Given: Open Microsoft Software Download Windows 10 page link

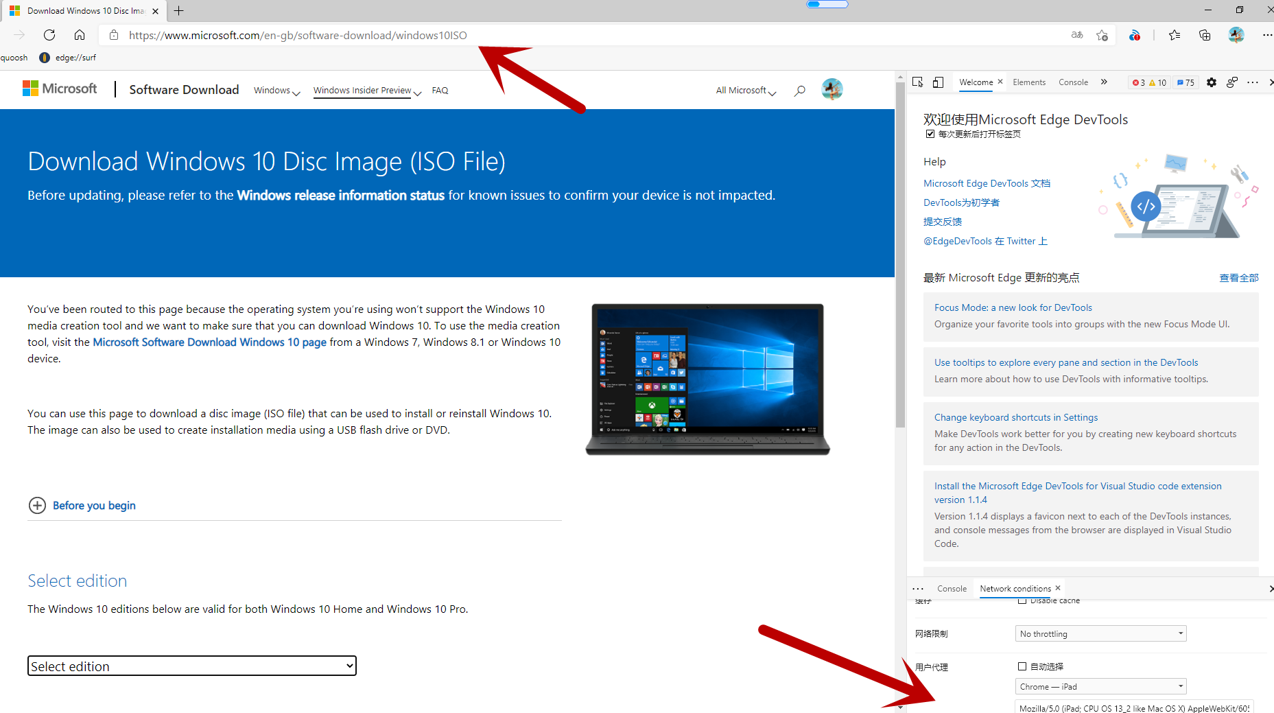Looking at the screenshot, I should 209,342.
